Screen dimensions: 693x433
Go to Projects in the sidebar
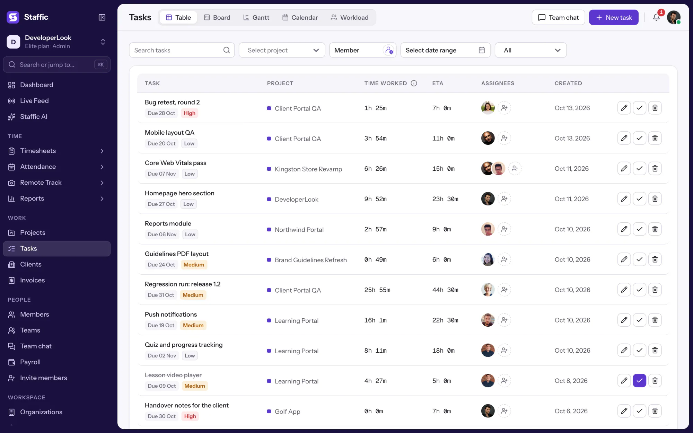[x=56, y=232]
